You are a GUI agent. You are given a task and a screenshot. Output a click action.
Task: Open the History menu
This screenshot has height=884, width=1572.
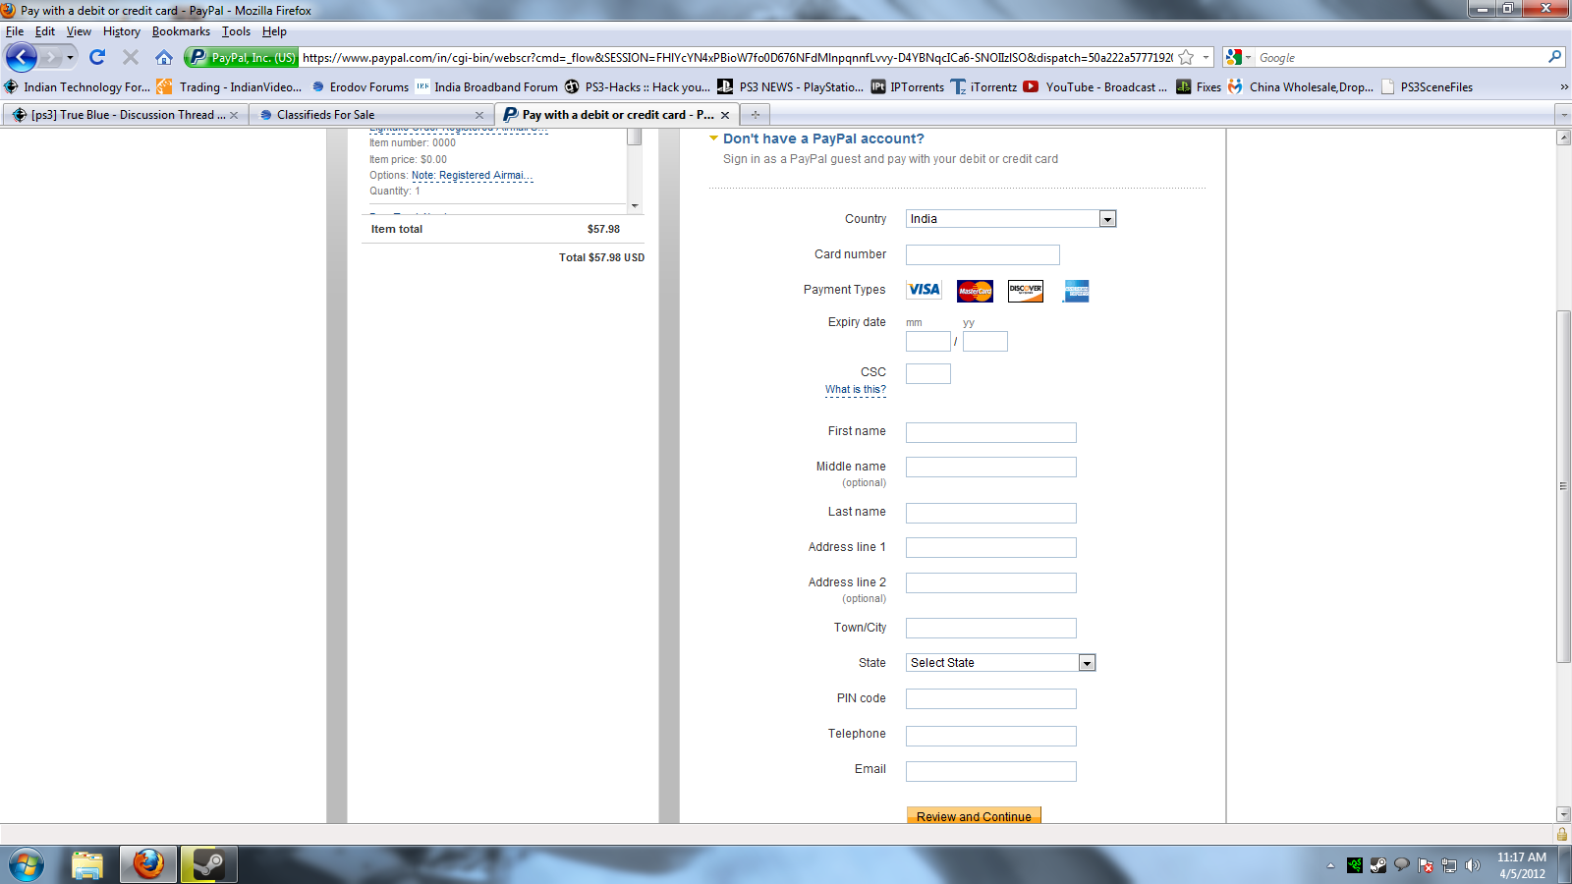122,31
